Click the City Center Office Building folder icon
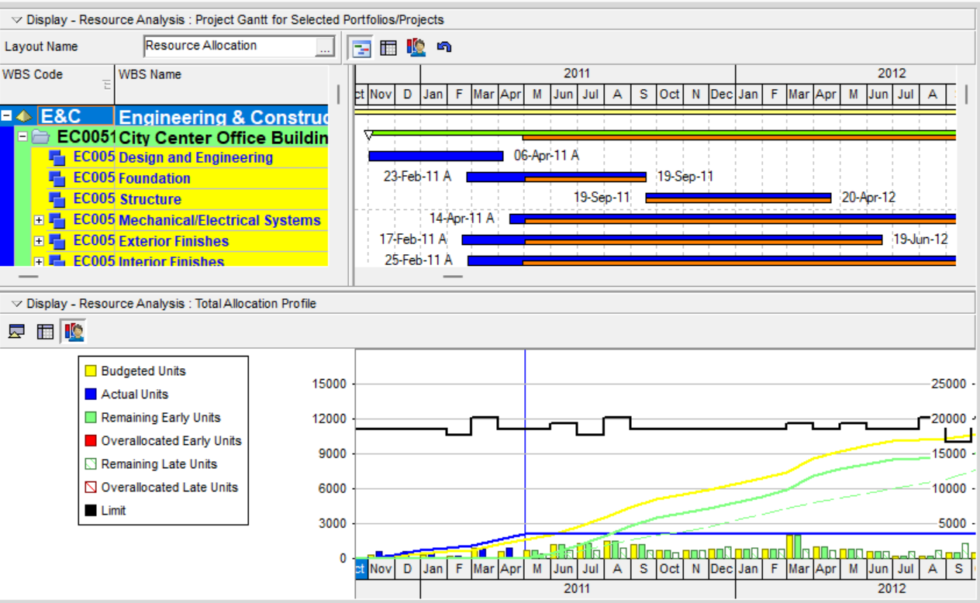Screen dimensions: 980x603 pyautogui.click(x=40, y=138)
